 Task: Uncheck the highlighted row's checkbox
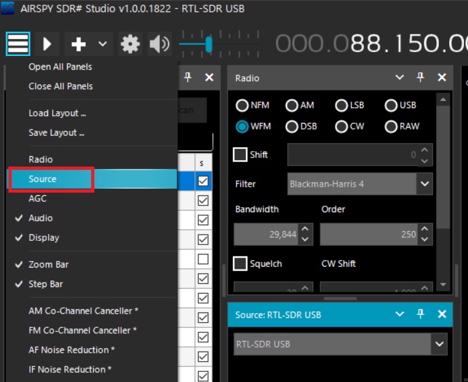(203, 181)
